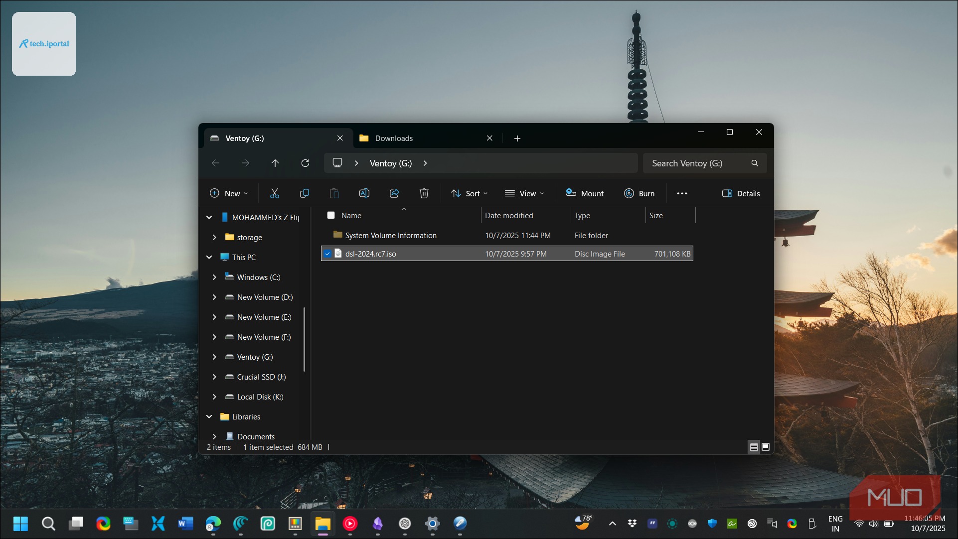This screenshot has height=539, width=958.
Task: Sort by Date modified column header
Action: (x=526, y=215)
